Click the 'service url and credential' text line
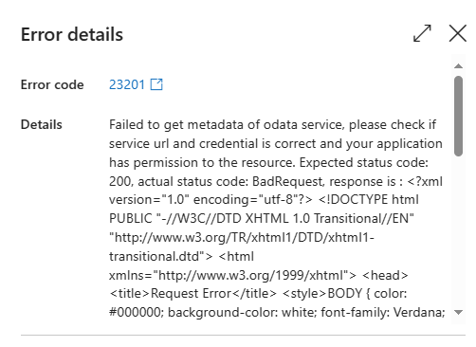The image size is (476, 347). [276, 144]
